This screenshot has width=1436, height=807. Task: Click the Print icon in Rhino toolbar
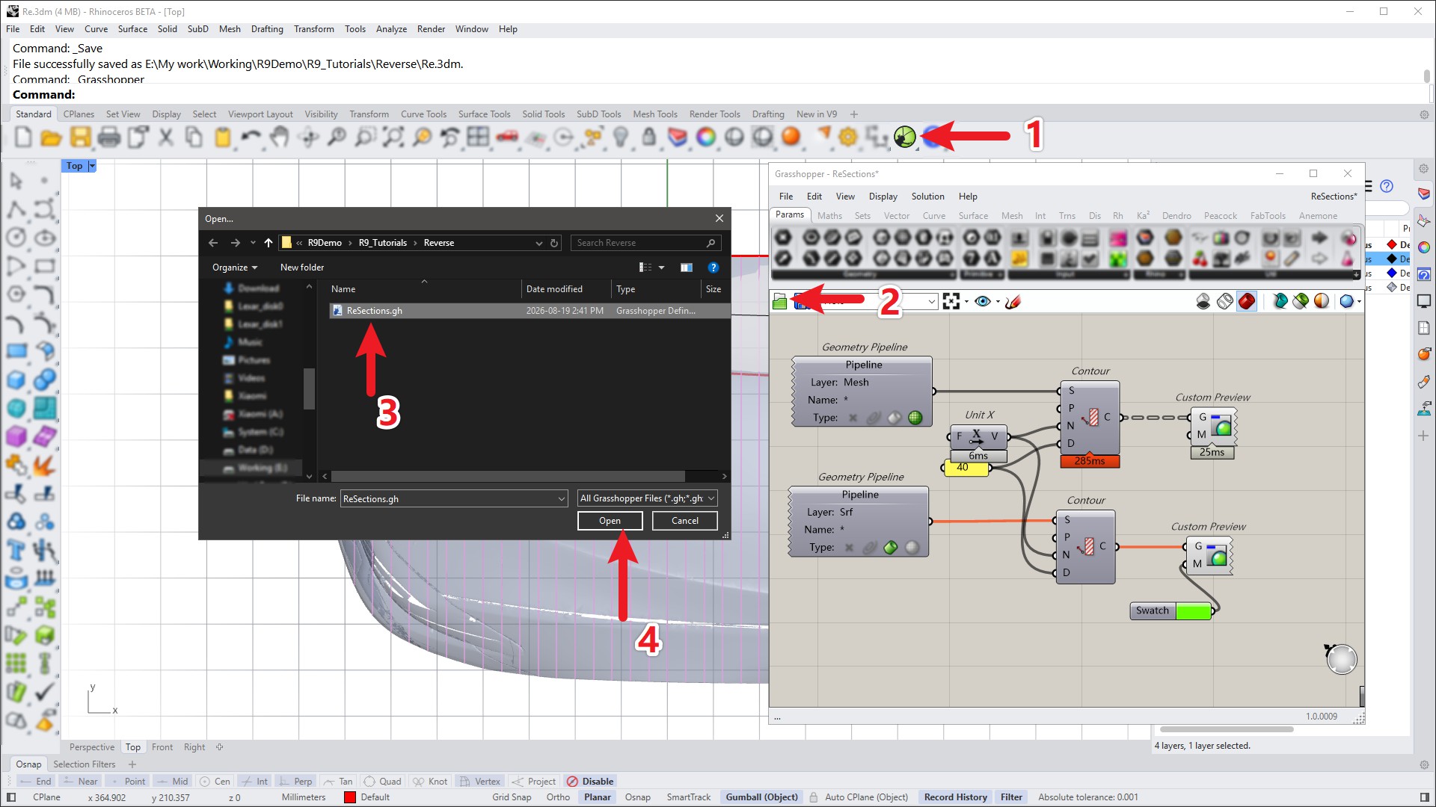(x=109, y=137)
